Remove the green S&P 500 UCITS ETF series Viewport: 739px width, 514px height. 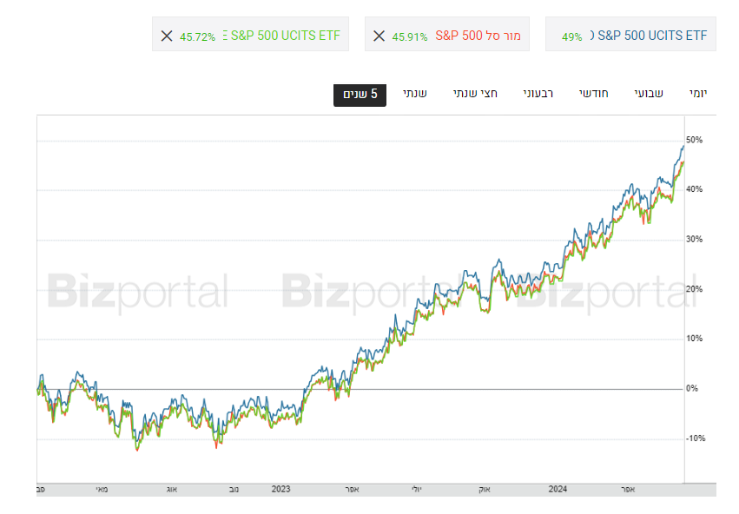point(167,36)
